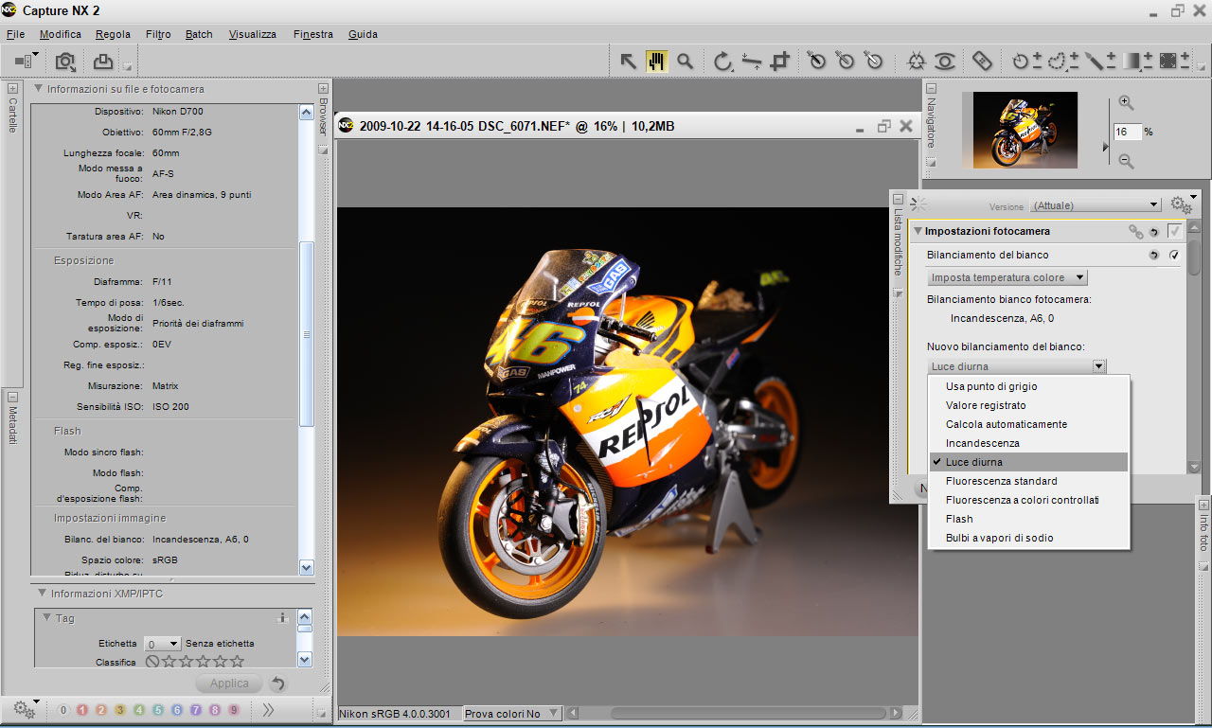Open the label gear menu at bottom left
This screenshot has width=1212, height=728.
tap(26, 708)
